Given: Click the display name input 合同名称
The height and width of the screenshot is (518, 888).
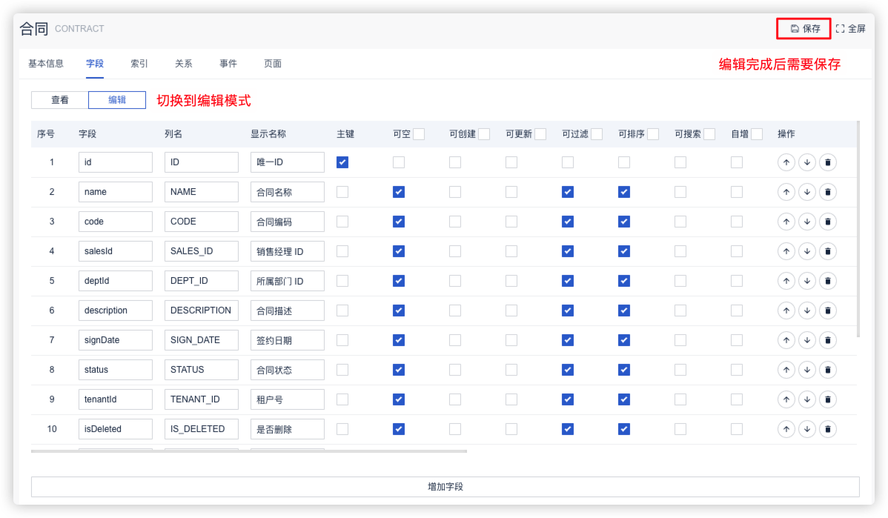Looking at the screenshot, I should click(287, 192).
